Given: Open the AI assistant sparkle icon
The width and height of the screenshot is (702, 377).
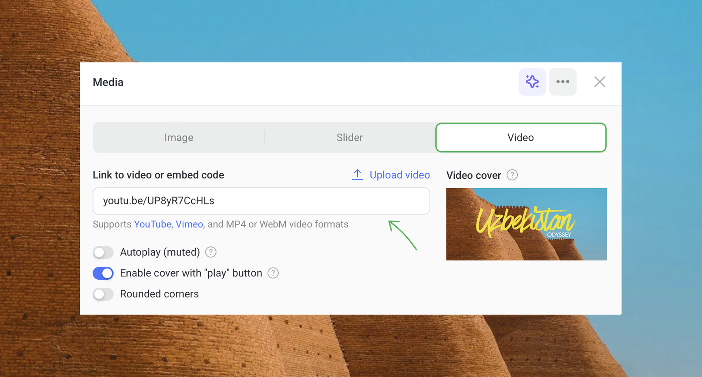Looking at the screenshot, I should 532,82.
